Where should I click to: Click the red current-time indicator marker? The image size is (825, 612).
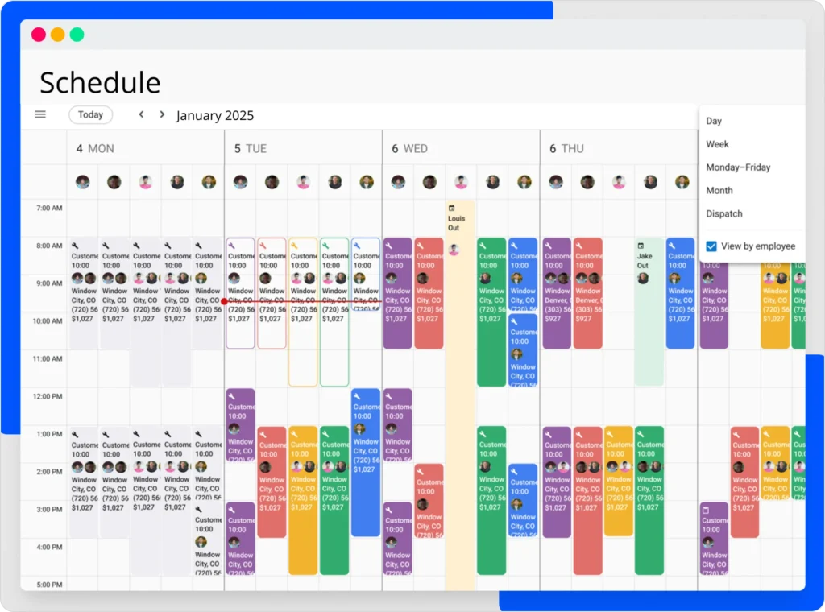coord(226,301)
